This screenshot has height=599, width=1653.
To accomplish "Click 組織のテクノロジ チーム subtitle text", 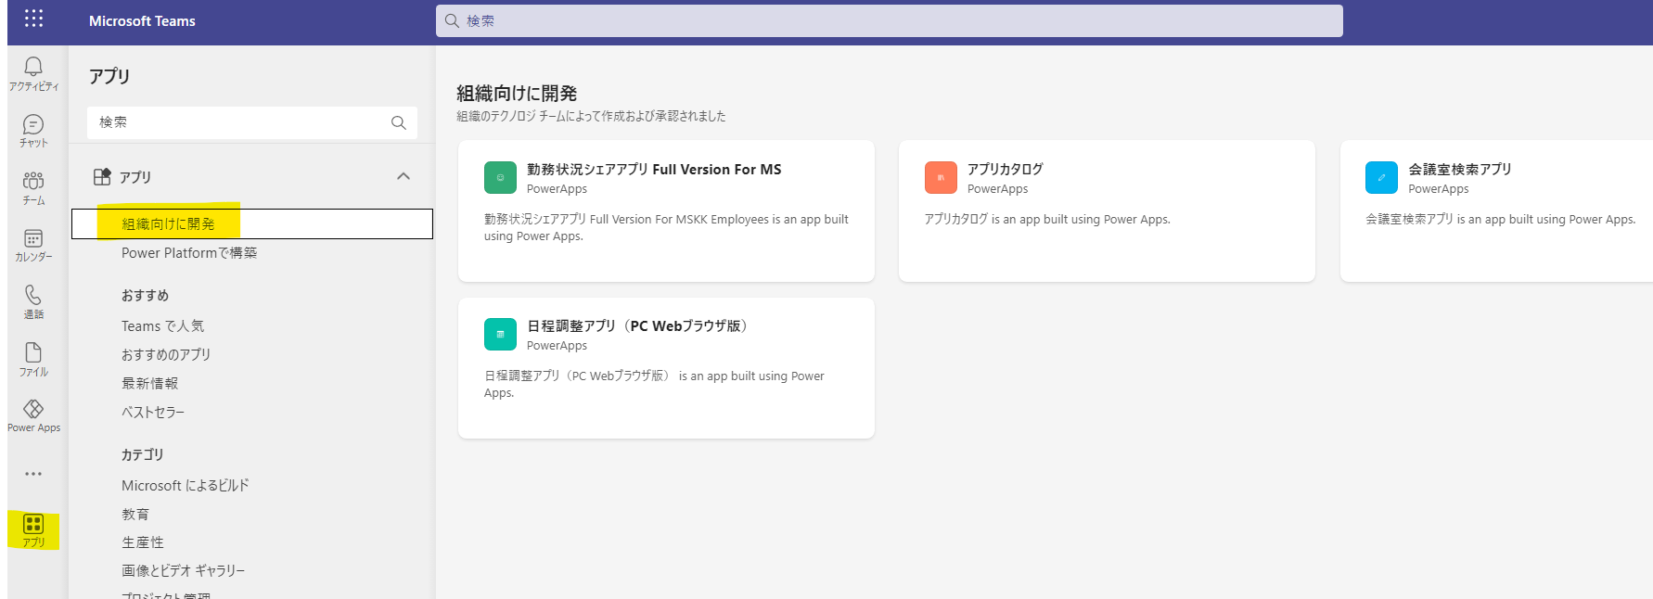I will pyautogui.click(x=591, y=117).
